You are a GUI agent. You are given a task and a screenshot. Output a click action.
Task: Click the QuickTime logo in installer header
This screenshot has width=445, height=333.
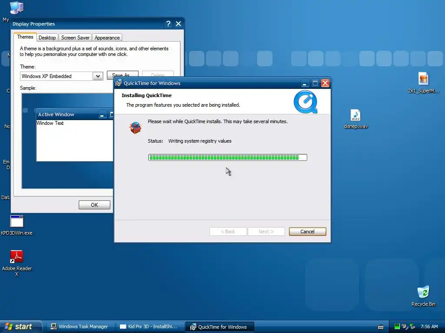[x=306, y=102]
